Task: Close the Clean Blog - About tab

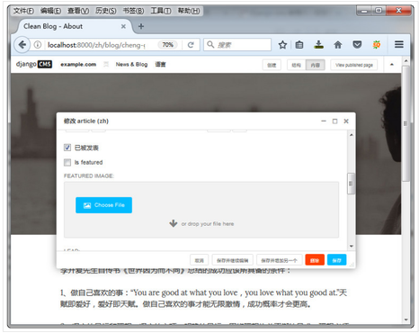Action: [123, 26]
